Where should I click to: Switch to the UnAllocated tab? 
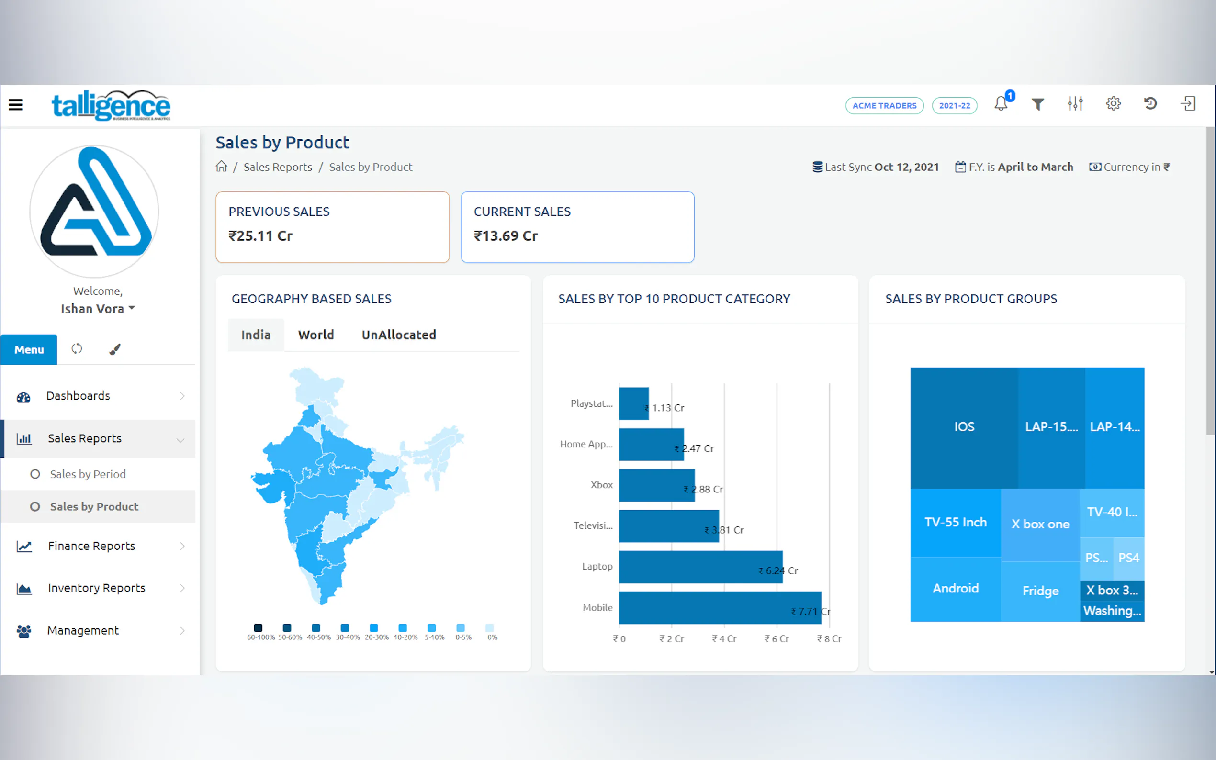tap(399, 335)
